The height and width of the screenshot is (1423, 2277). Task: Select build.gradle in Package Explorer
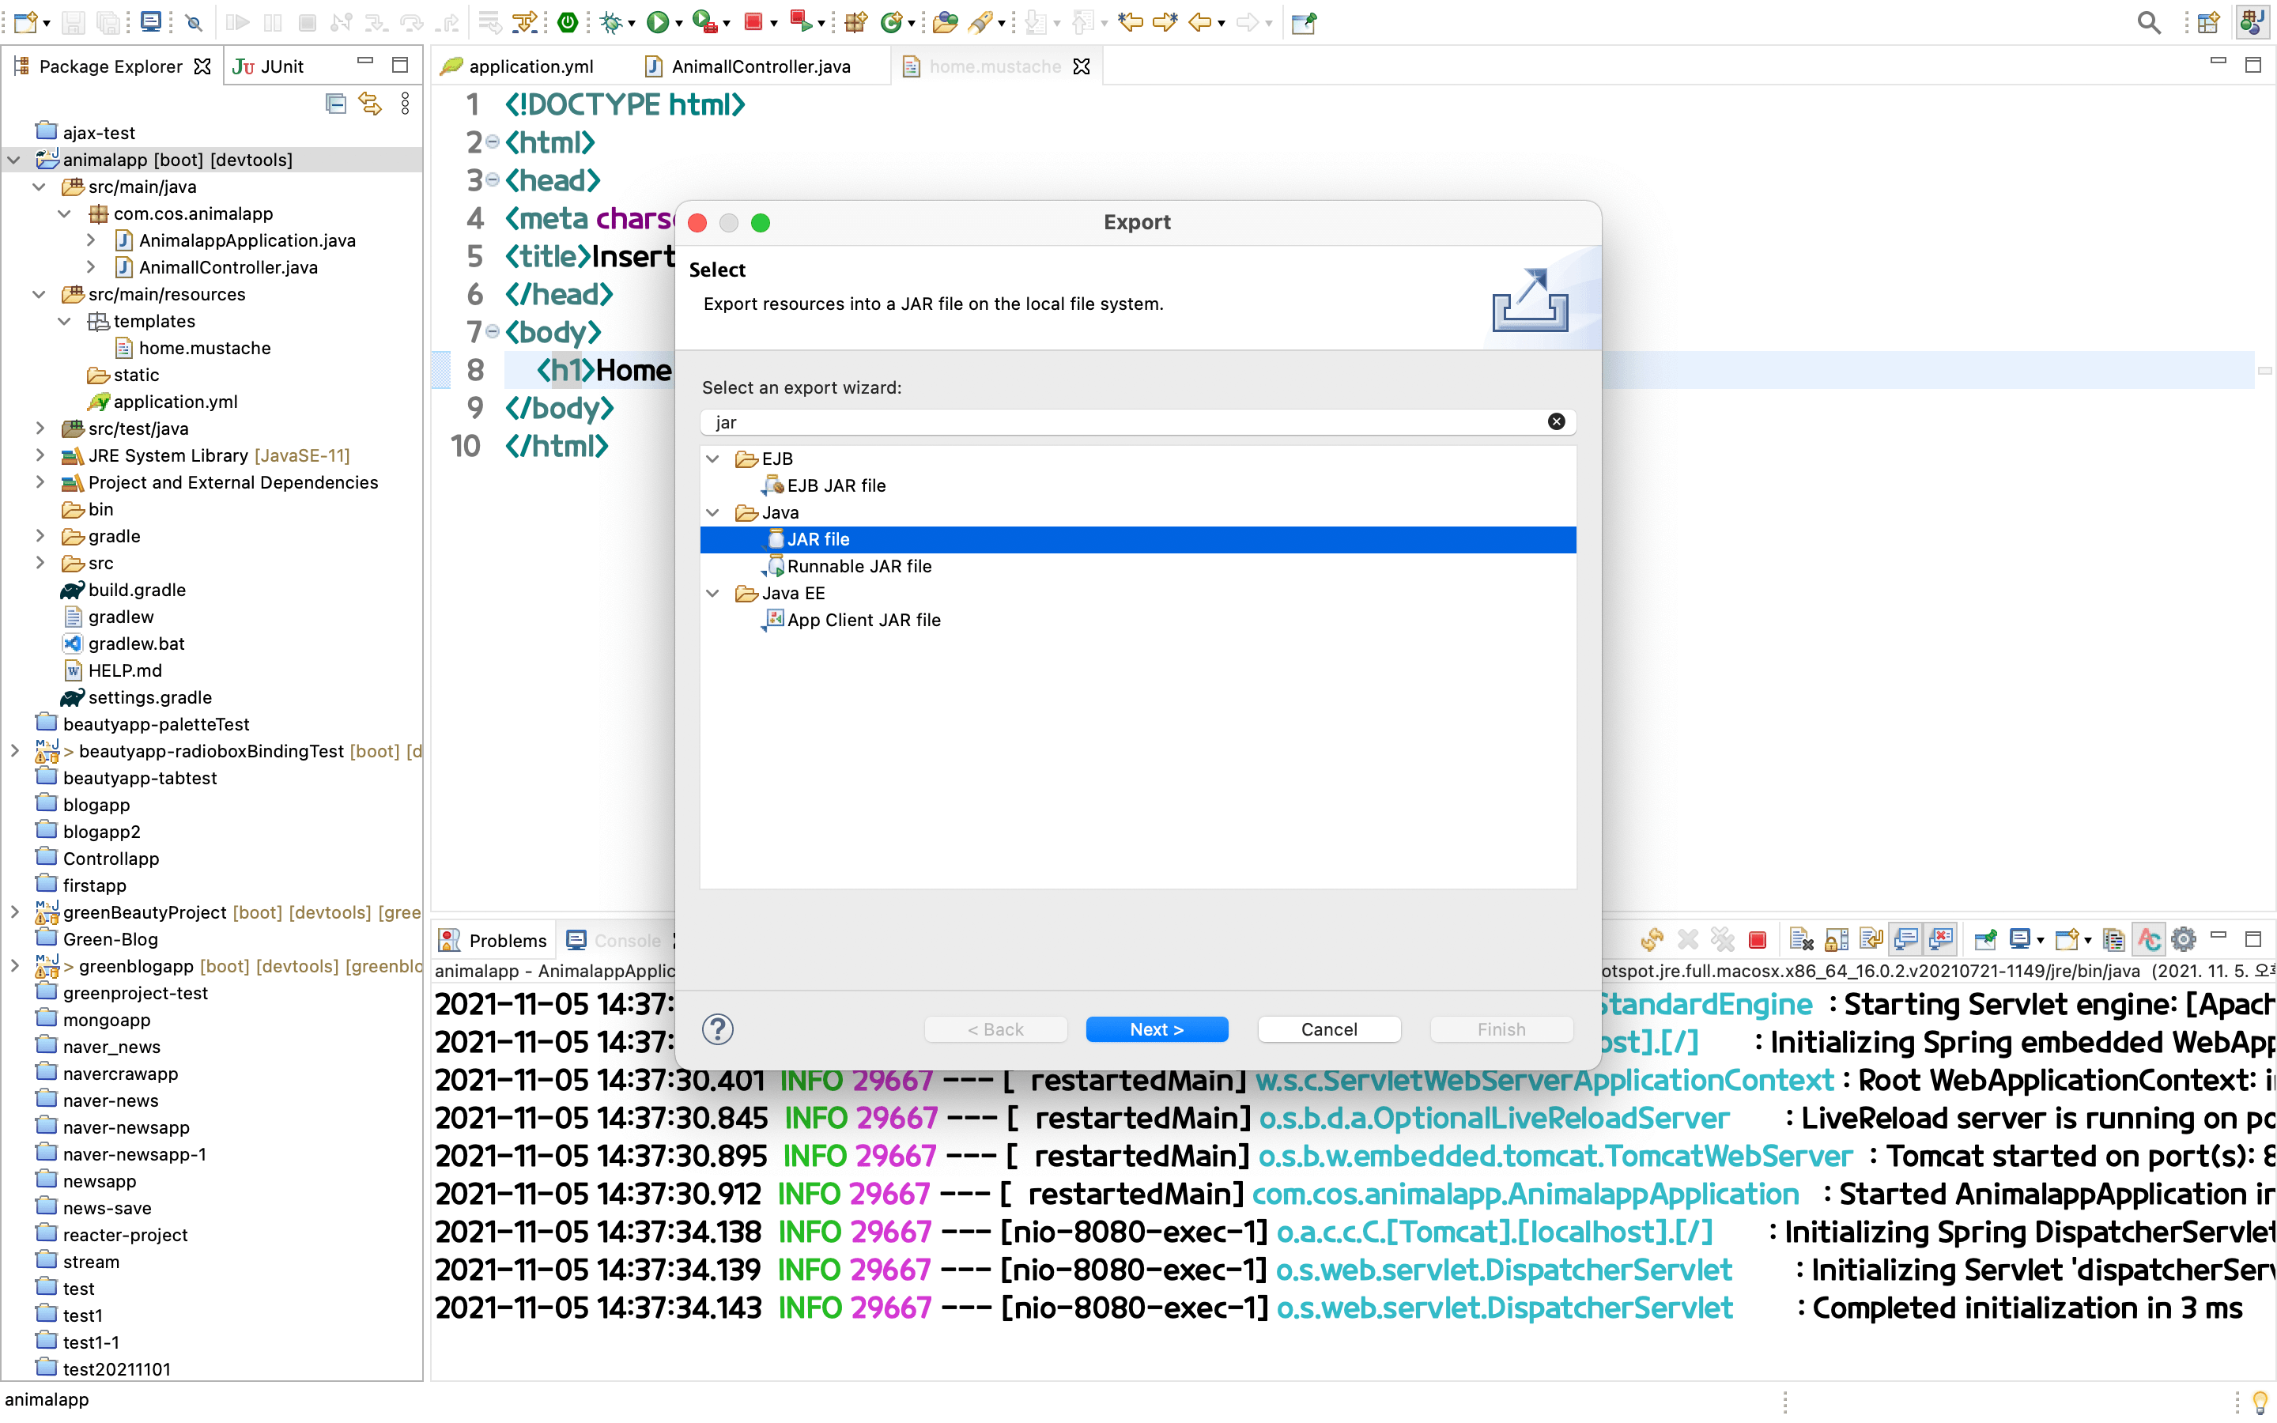(x=137, y=590)
